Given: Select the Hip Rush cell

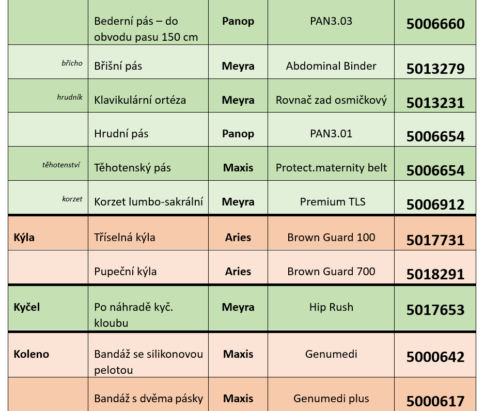Looking at the screenshot, I should 331,308.
